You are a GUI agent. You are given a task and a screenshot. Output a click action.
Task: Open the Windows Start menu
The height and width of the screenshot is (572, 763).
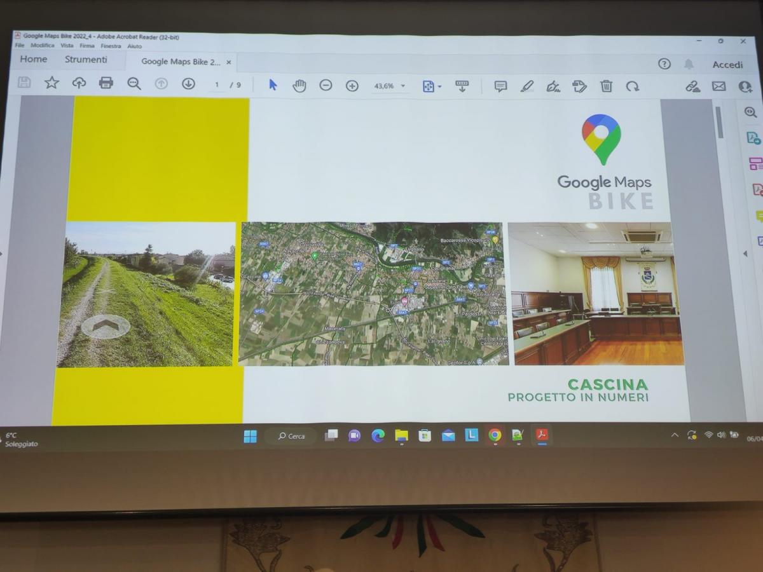click(x=251, y=436)
